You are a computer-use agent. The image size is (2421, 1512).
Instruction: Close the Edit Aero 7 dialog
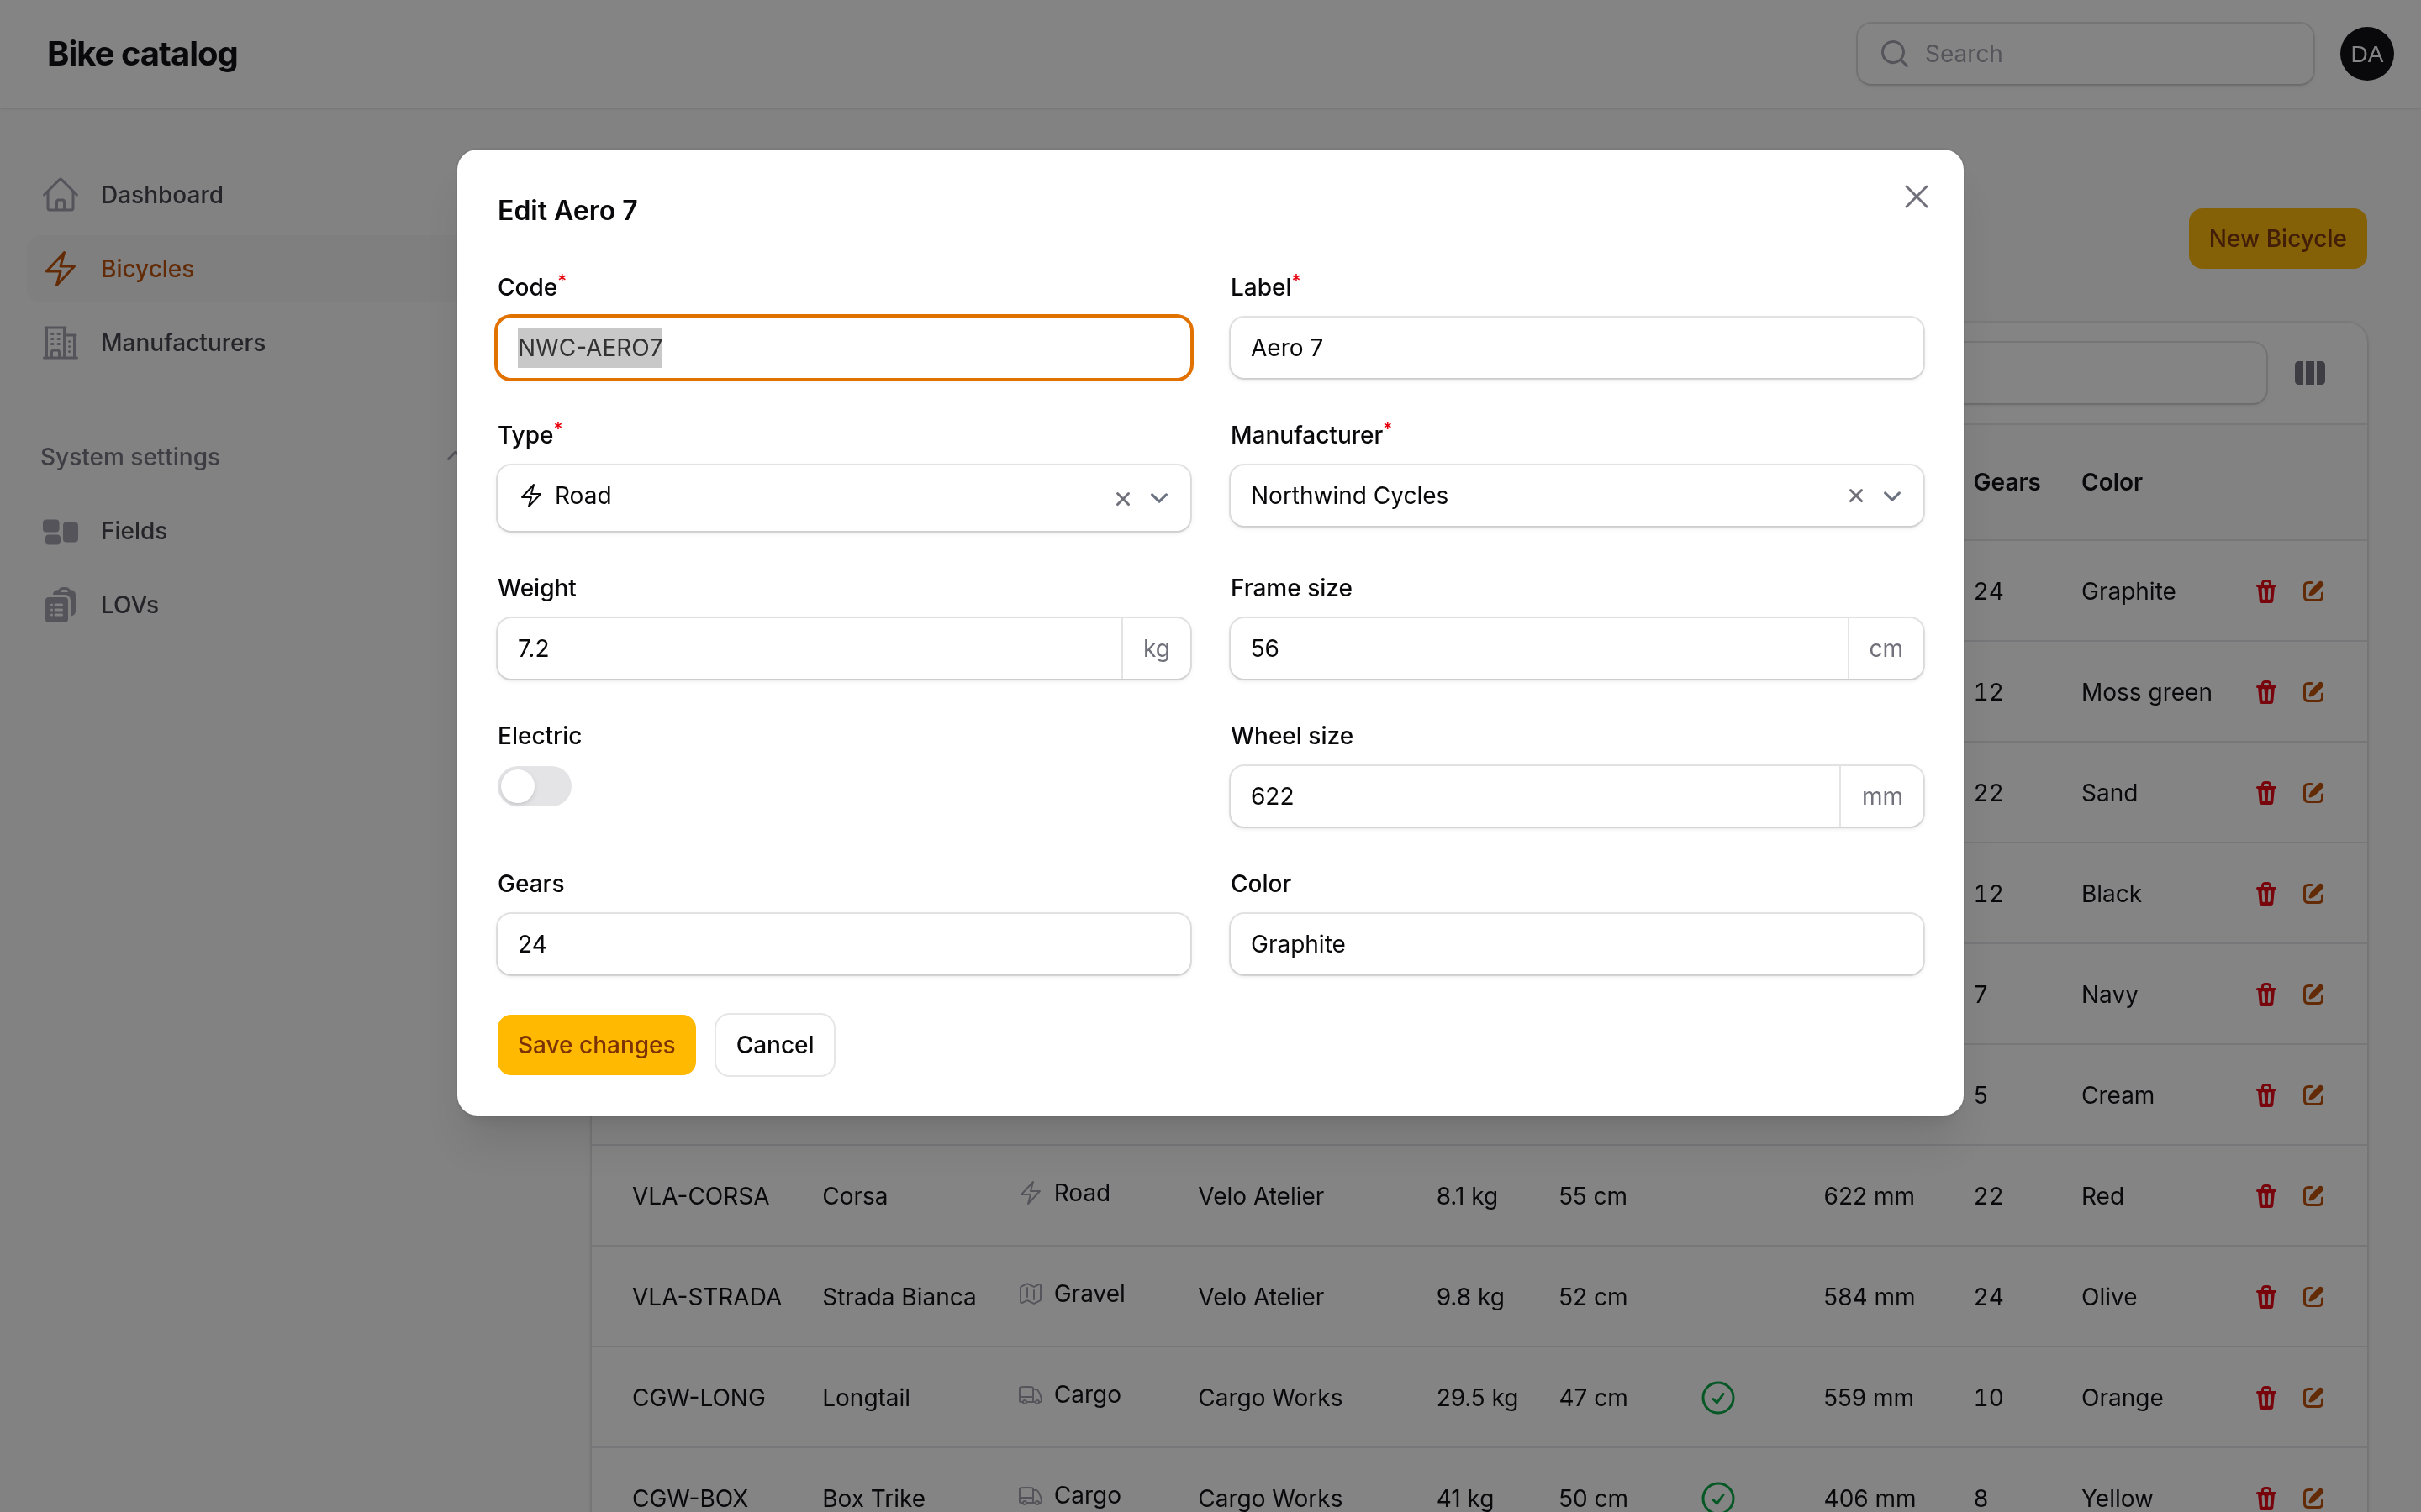coord(1915,197)
